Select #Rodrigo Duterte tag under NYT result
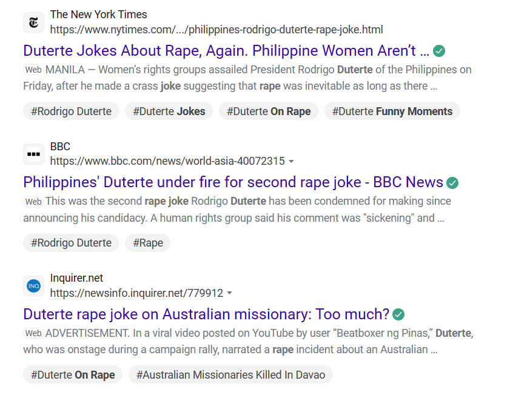This screenshot has height=398, width=510. (71, 111)
